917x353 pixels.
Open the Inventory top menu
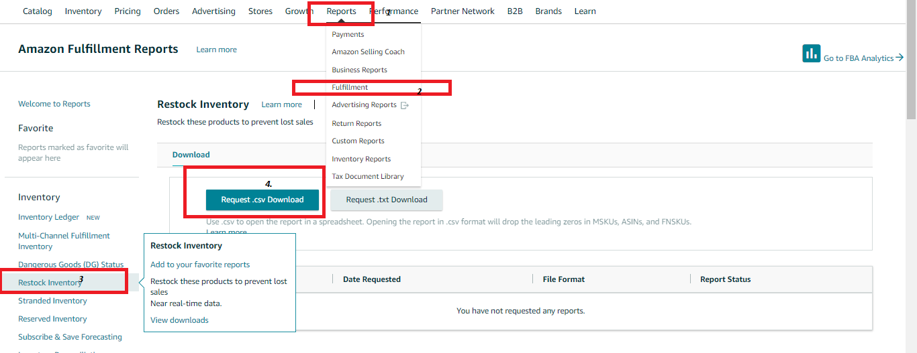click(x=83, y=11)
